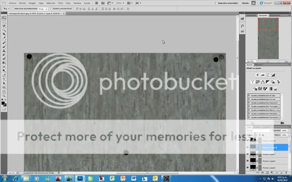Open the Grupo auto-select dropdown
This screenshot has height=182, width=292.
(43, 9)
